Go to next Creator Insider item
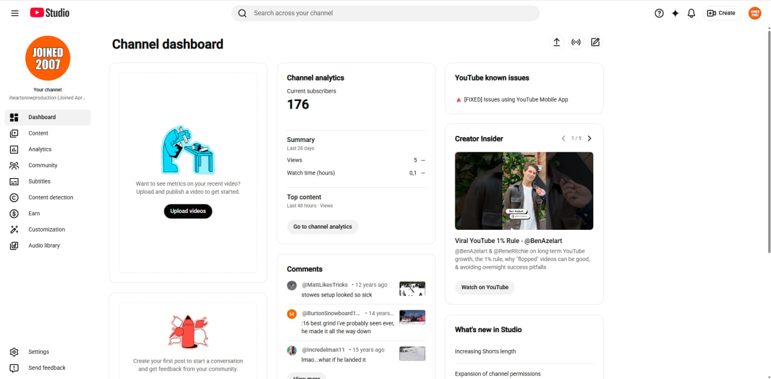The image size is (771, 379). [589, 138]
